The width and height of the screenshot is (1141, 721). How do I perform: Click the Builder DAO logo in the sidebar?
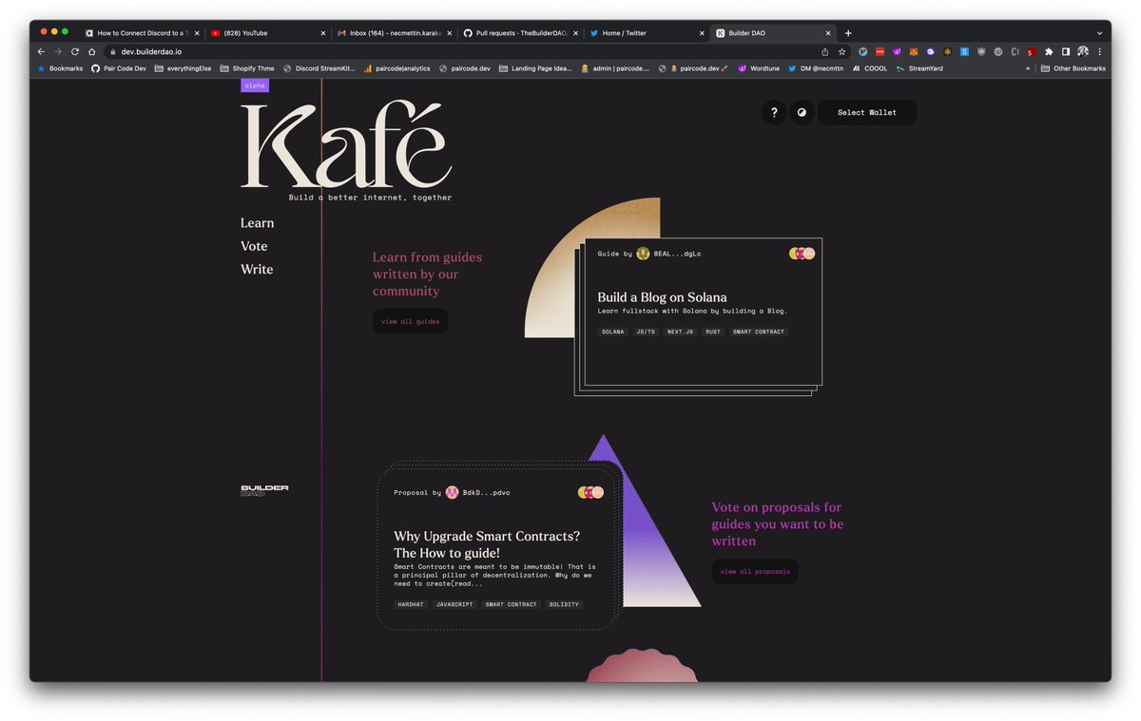pyautogui.click(x=264, y=490)
